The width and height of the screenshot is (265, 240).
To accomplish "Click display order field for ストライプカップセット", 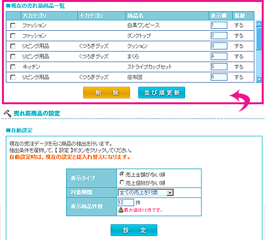I will pos(219,66).
